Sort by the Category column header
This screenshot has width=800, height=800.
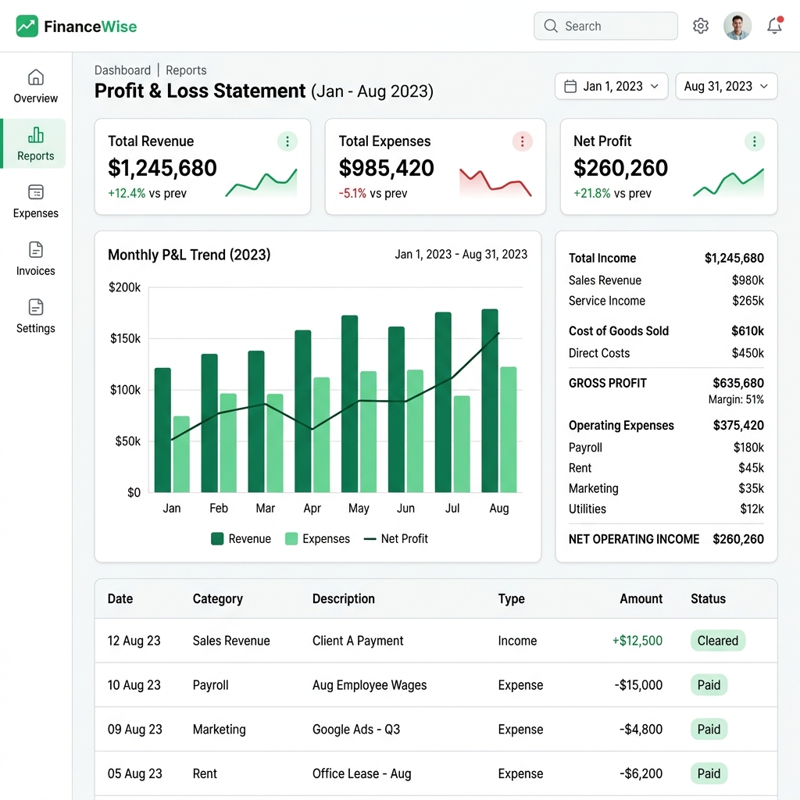pyautogui.click(x=218, y=598)
